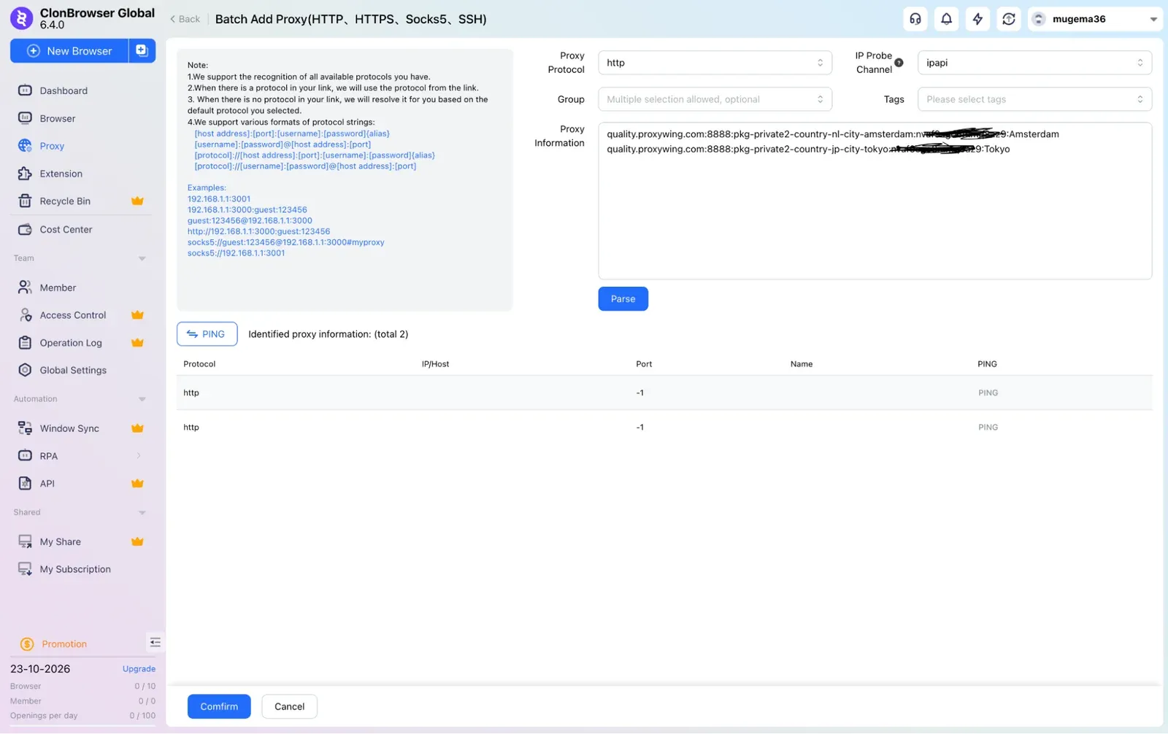1168x734 pixels.
Task: Open Proxy Protocol http dropdown
Action: (715, 63)
